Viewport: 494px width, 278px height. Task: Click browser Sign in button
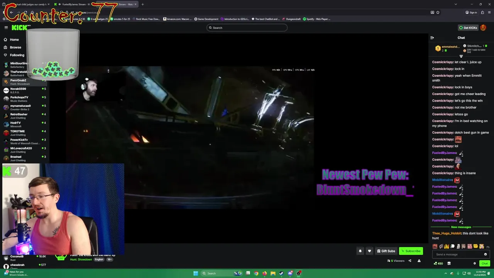(x=471, y=12)
